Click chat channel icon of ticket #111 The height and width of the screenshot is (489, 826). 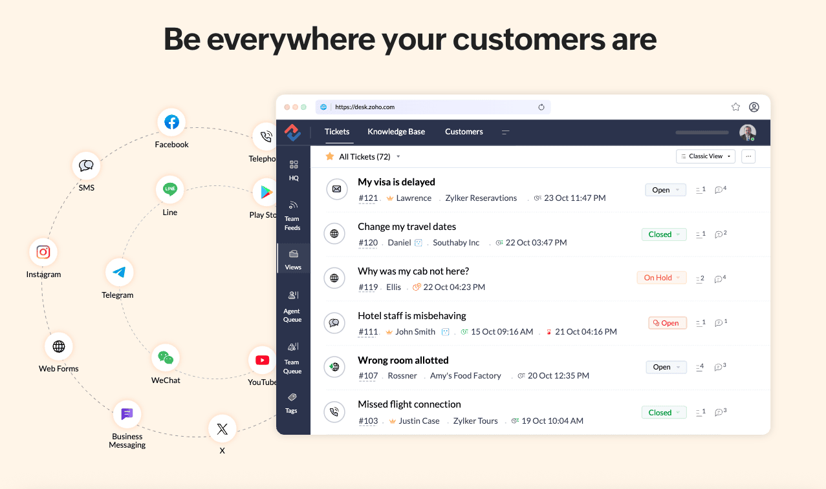pyautogui.click(x=334, y=322)
